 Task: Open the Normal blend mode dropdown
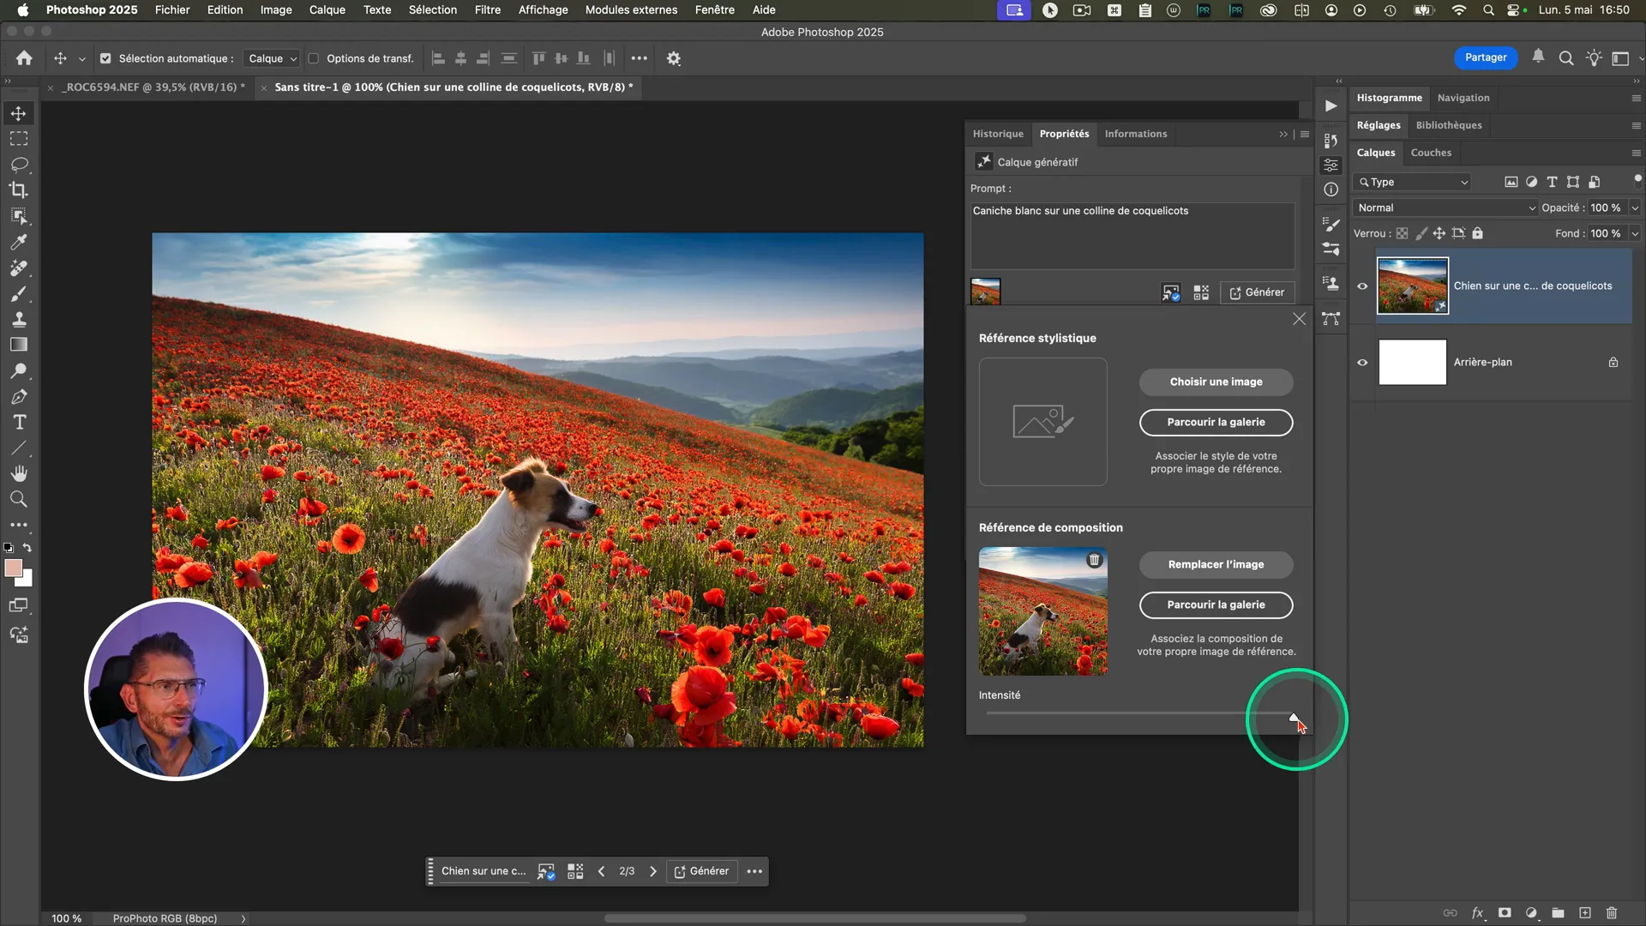[x=1445, y=207]
